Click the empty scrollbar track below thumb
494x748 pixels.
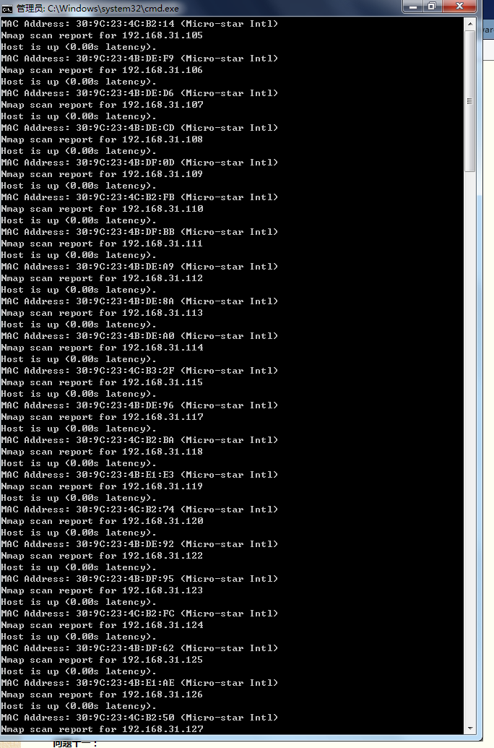point(470,448)
